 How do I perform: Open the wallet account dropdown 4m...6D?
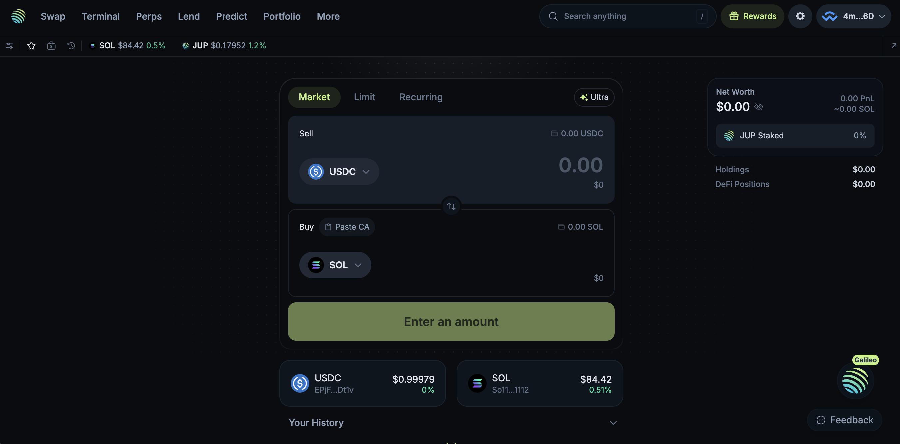[x=853, y=16]
